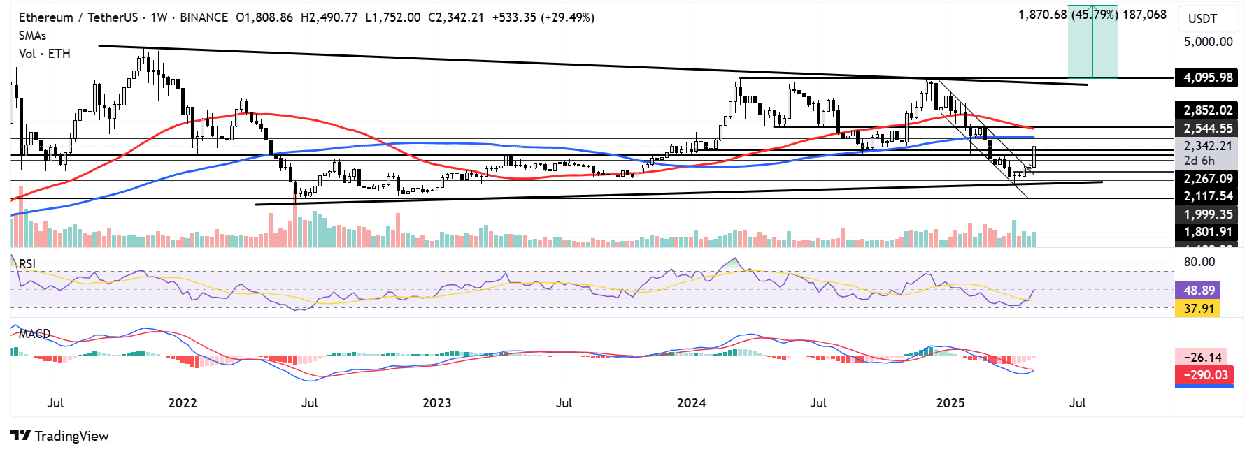1254x454 pixels.
Task: Click the 2023 time axis label
Action: point(437,403)
